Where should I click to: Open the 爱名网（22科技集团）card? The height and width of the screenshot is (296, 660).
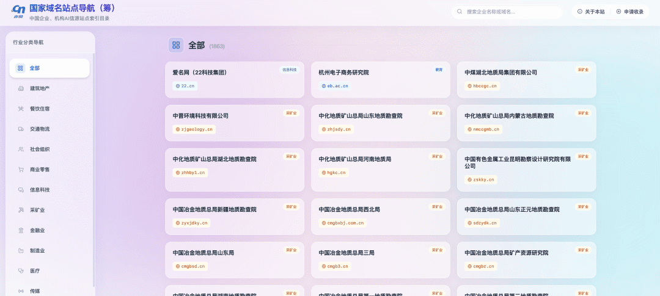point(235,80)
